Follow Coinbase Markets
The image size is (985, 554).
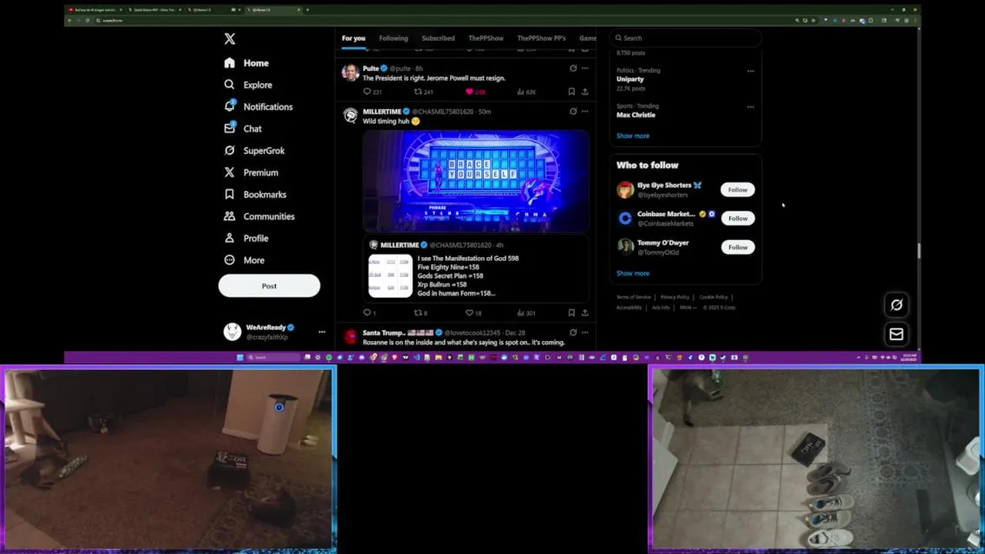(738, 219)
